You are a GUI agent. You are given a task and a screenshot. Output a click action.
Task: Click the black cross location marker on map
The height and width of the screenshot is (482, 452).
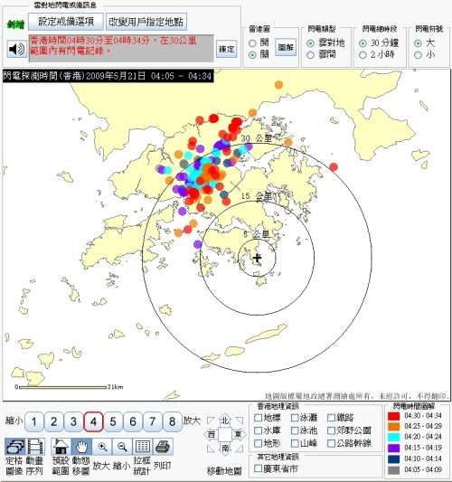pos(258,259)
